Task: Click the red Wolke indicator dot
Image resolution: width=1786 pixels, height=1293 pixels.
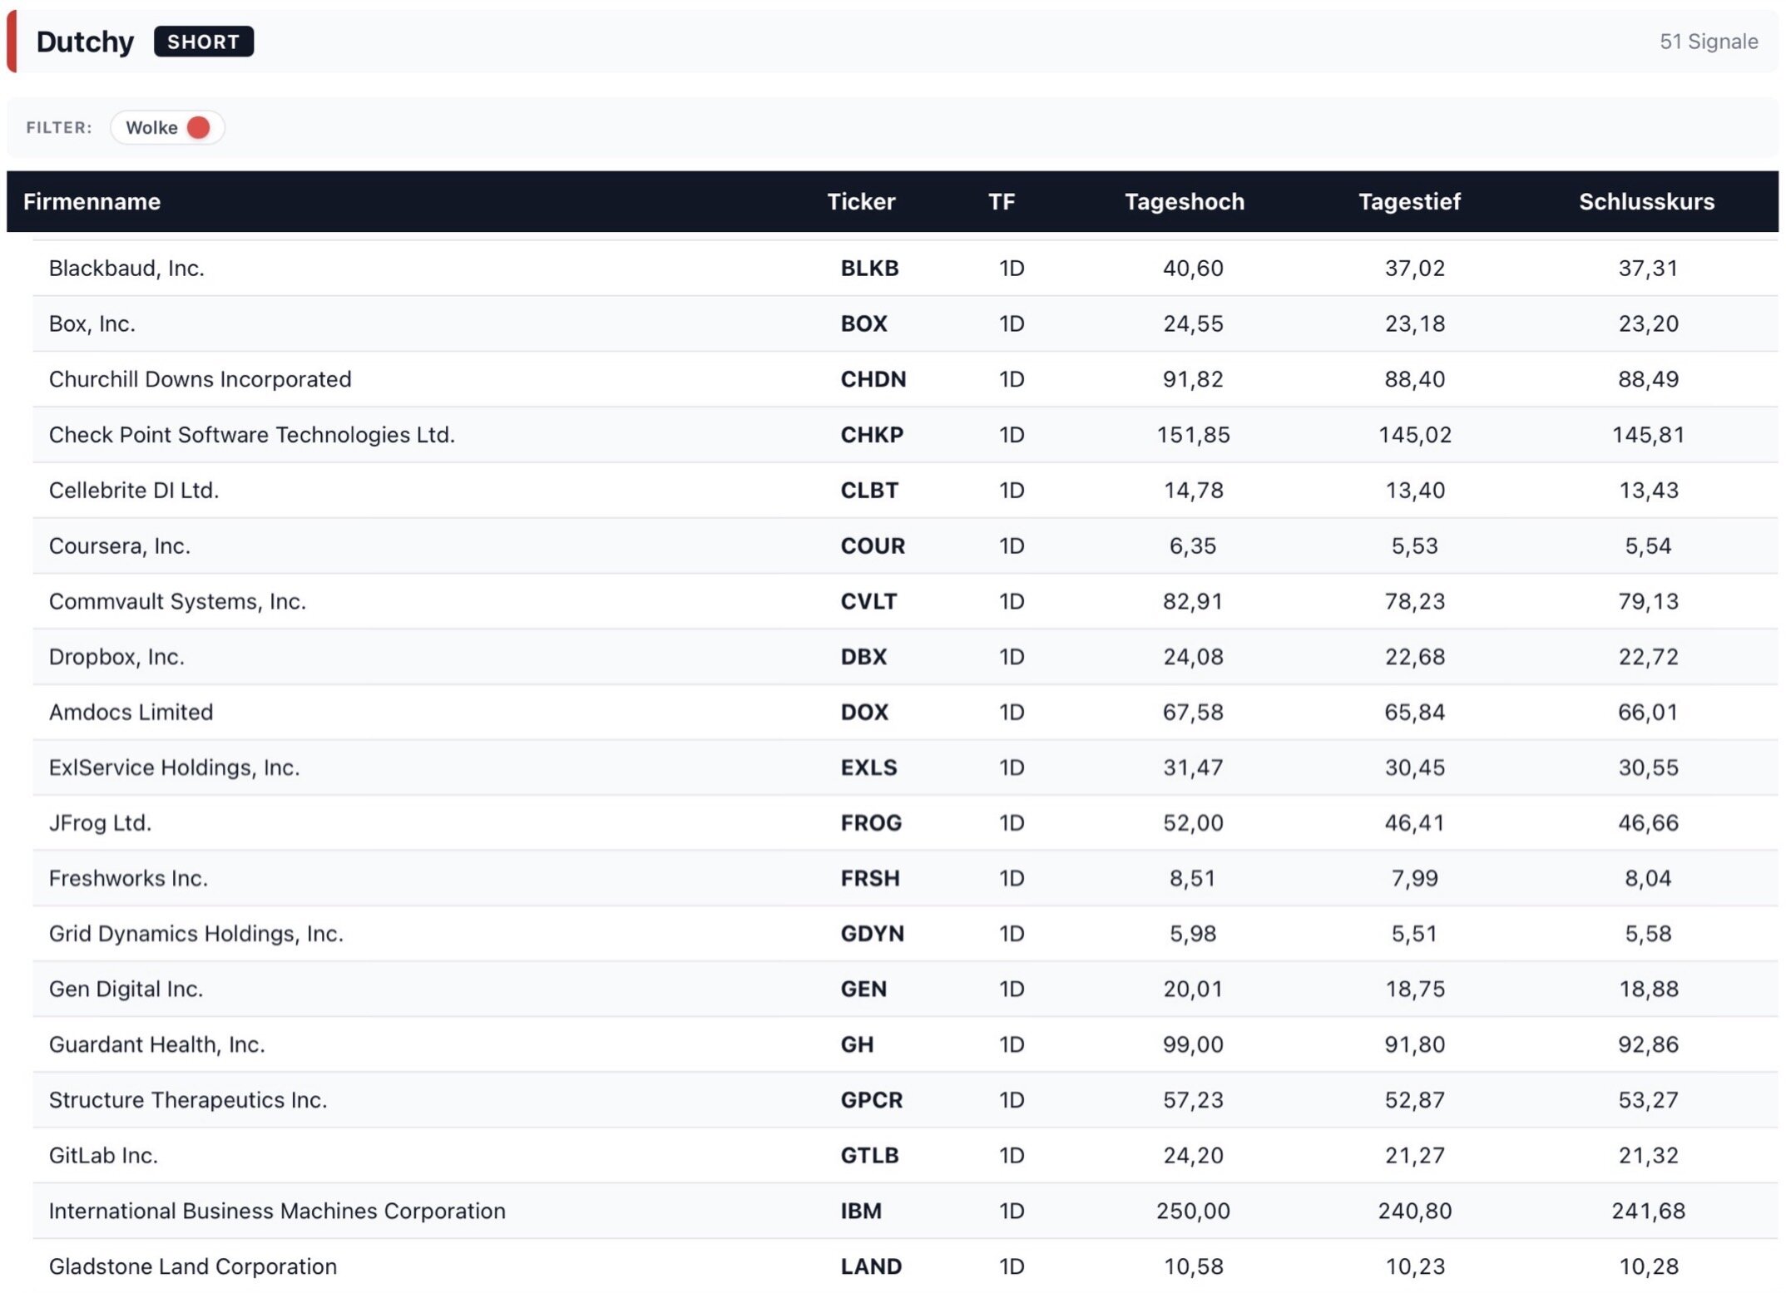Action: pyautogui.click(x=198, y=127)
